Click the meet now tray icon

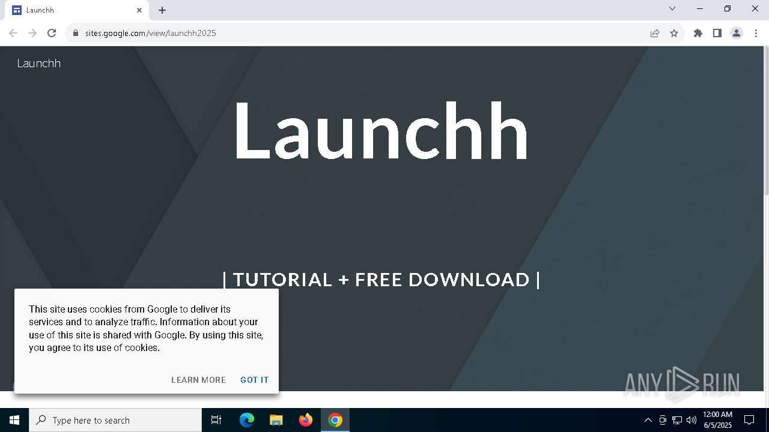[x=663, y=420]
